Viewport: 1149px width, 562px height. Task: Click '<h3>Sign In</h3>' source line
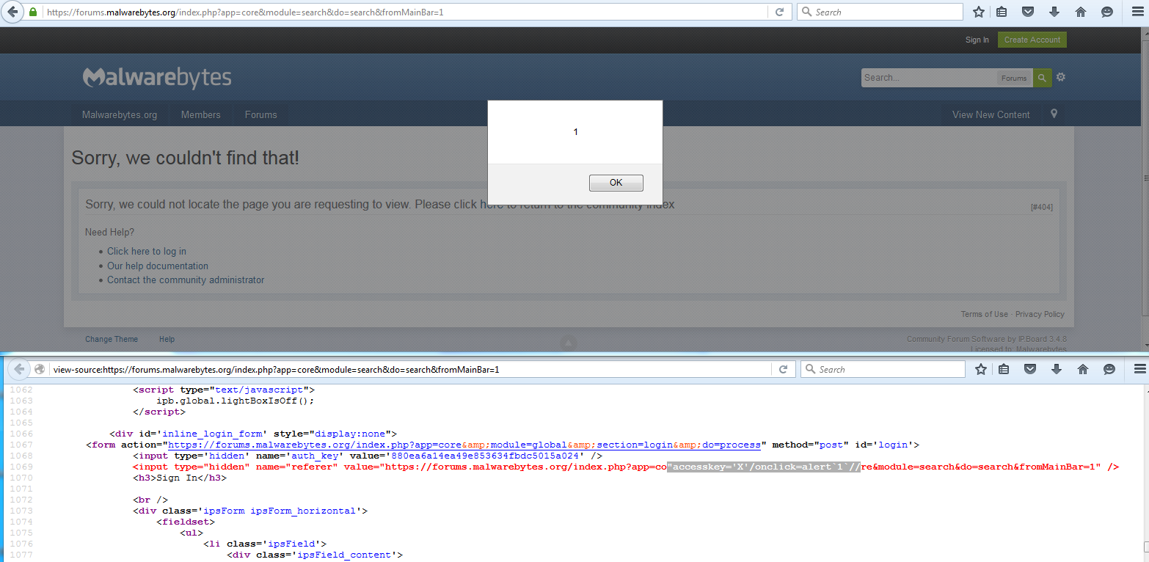click(180, 478)
